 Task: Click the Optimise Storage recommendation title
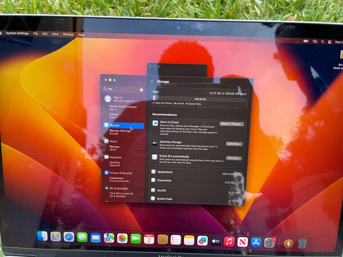pos(170,142)
